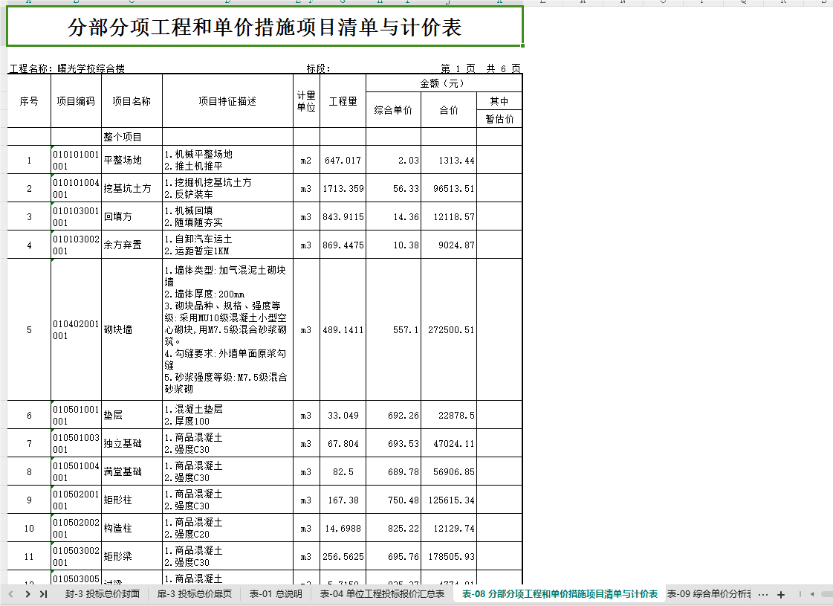833x606 pixels.
Task: Select the total price 178505.93 cell
Action: pos(449,556)
